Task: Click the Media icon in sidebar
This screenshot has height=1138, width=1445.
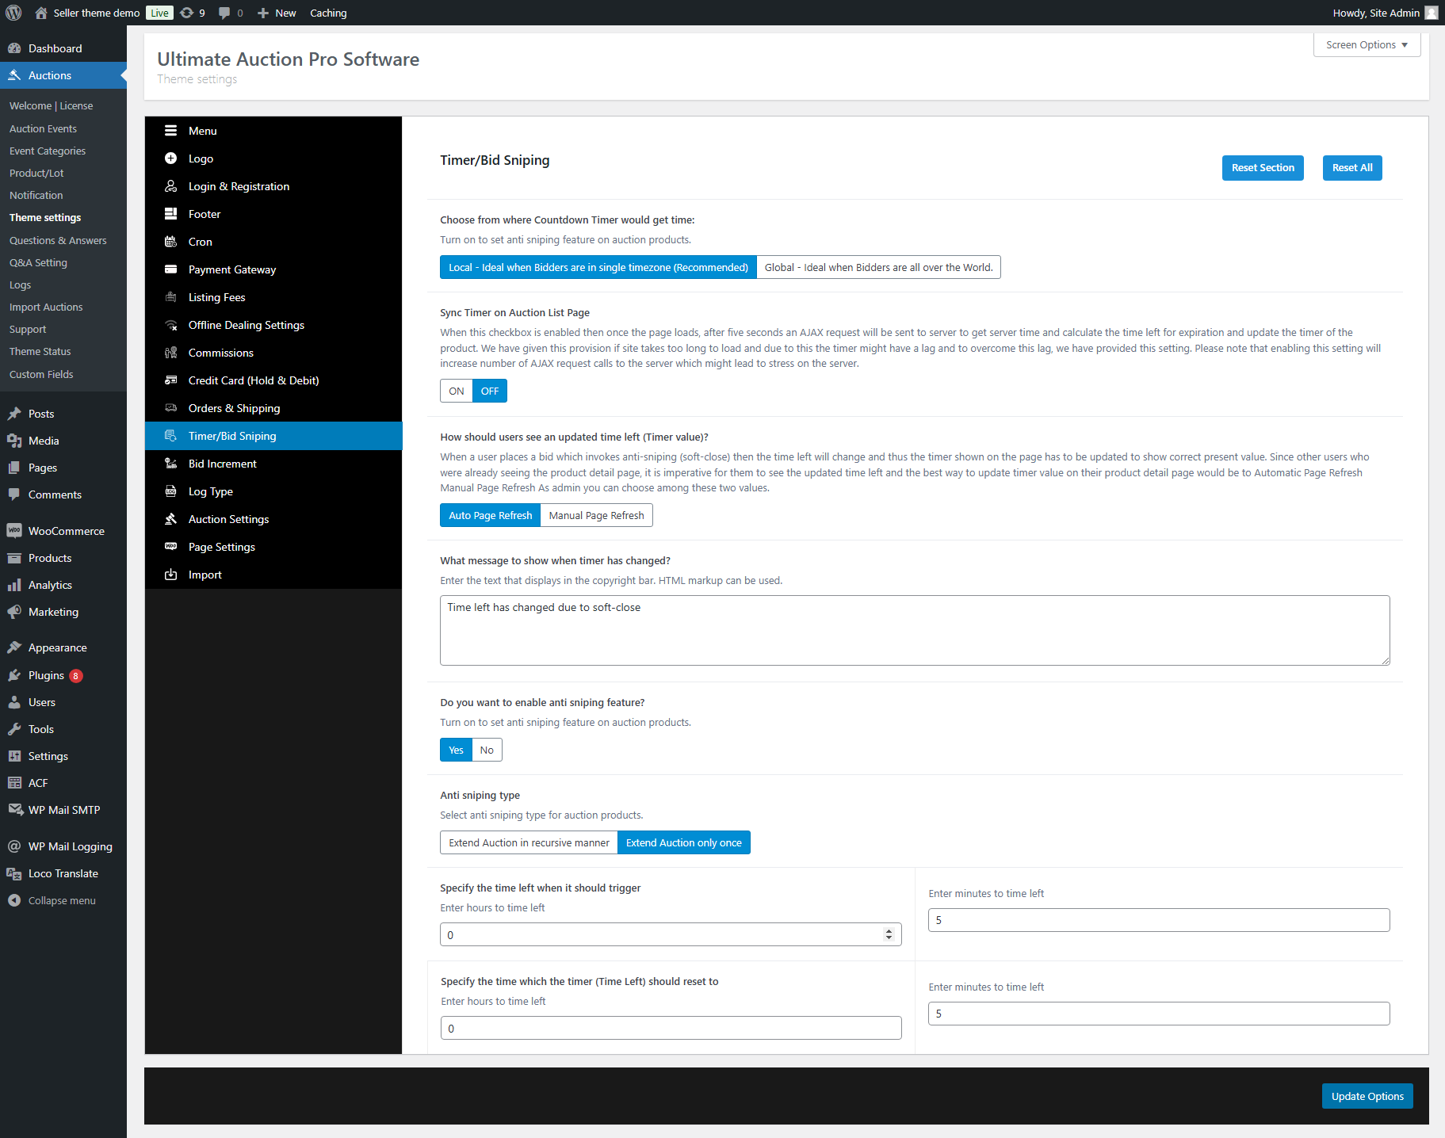Action: (x=14, y=441)
